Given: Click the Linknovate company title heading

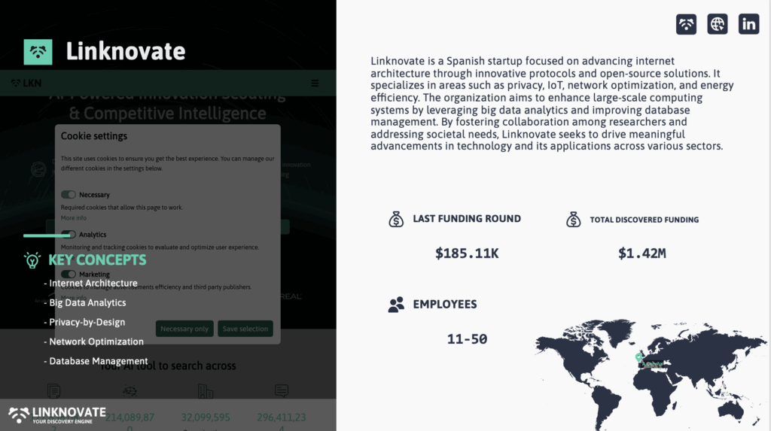Looking at the screenshot, I should tap(126, 51).
